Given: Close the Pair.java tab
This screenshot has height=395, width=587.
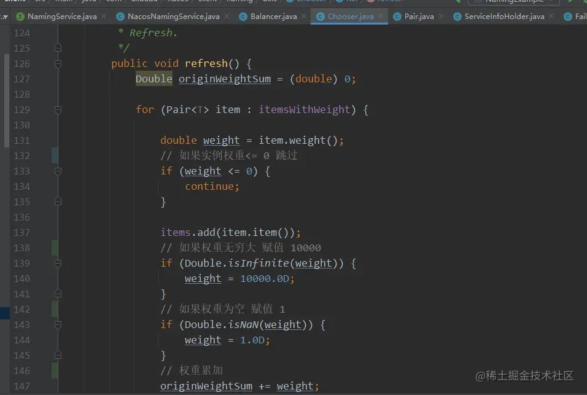Looking at the screenshot, I should (441, 16).
